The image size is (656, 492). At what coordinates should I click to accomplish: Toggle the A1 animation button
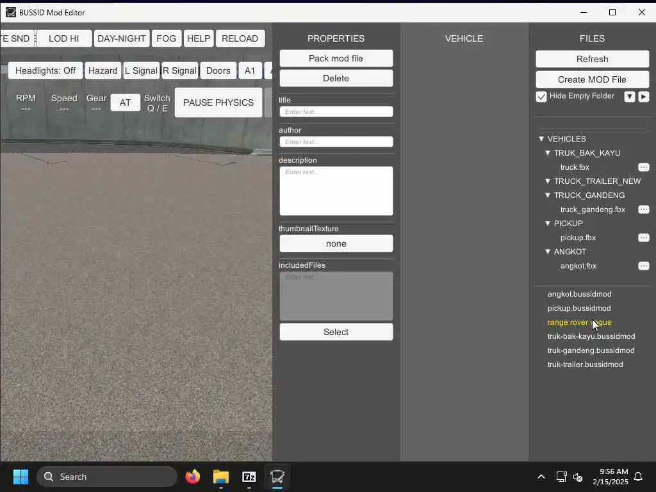[x=250, y=70]
